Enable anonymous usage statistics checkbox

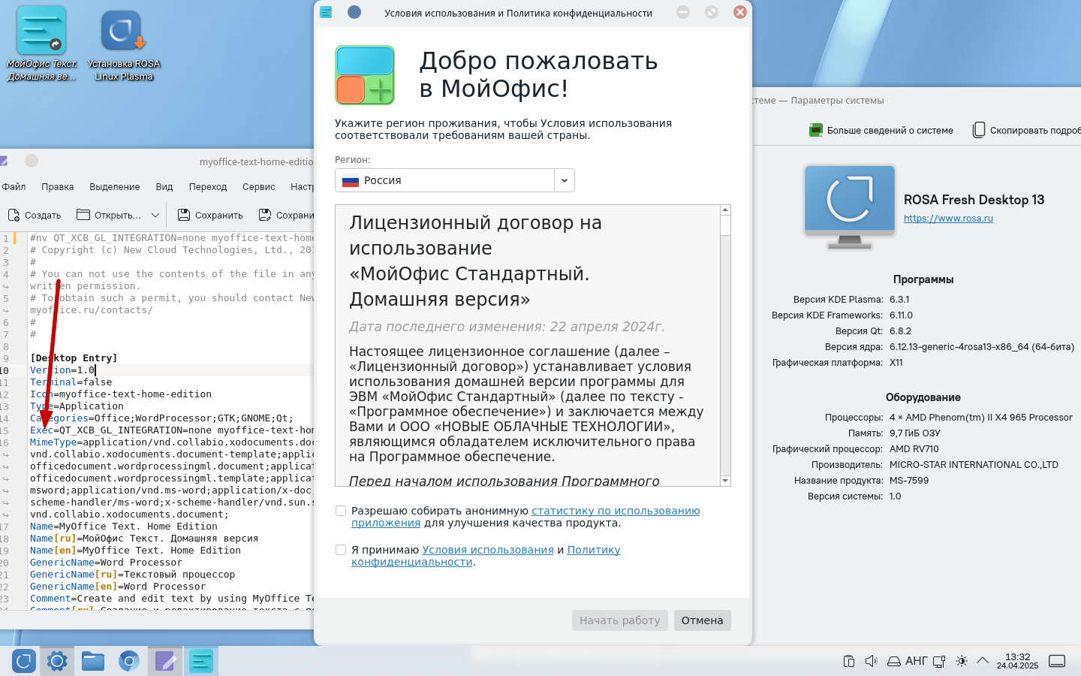click(341, 511)
